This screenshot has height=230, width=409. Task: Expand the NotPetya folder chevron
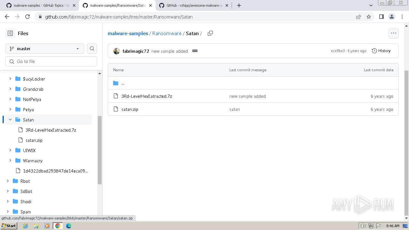(x=10, y=99)
